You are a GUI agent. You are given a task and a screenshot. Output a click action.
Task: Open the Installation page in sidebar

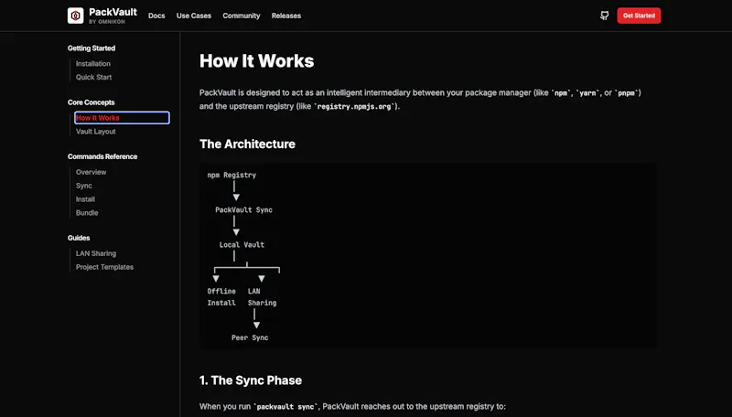tap(93, 63)
